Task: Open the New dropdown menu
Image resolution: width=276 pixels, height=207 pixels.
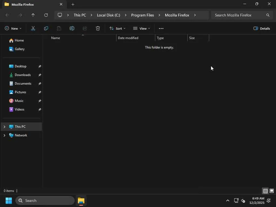Action: (x=13, y=28)
